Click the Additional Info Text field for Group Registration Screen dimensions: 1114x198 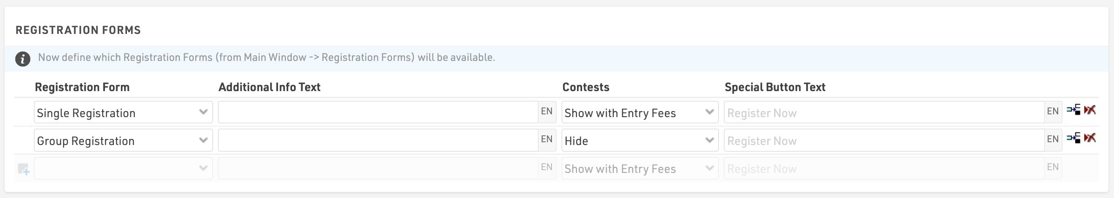pyautogui.click(x=378, y=140)
